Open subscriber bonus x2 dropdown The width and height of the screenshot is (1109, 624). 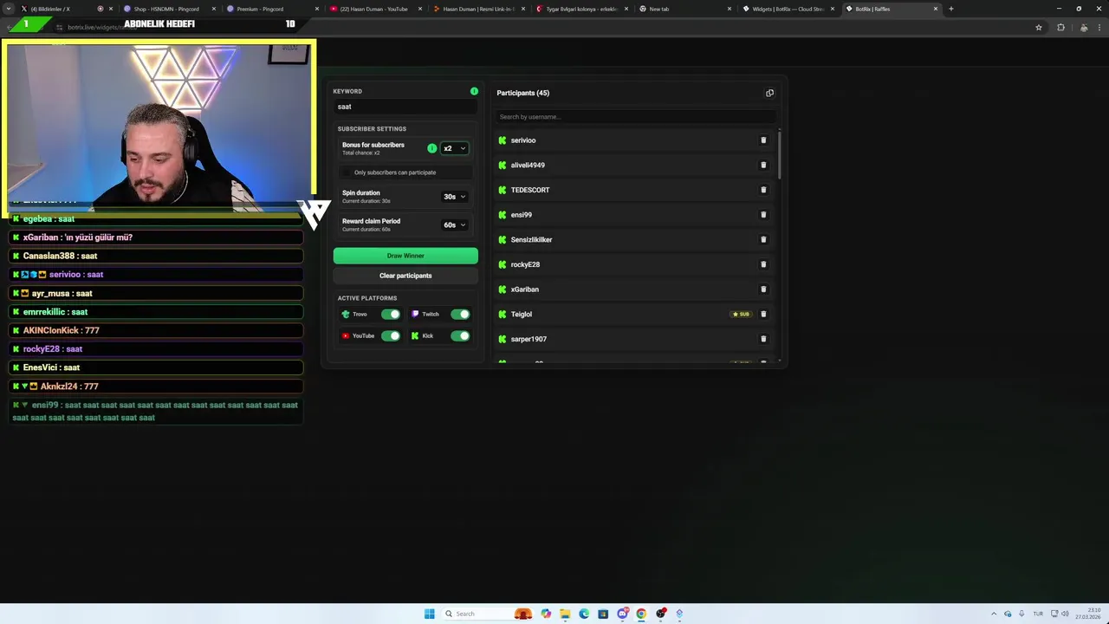(454, 148)
